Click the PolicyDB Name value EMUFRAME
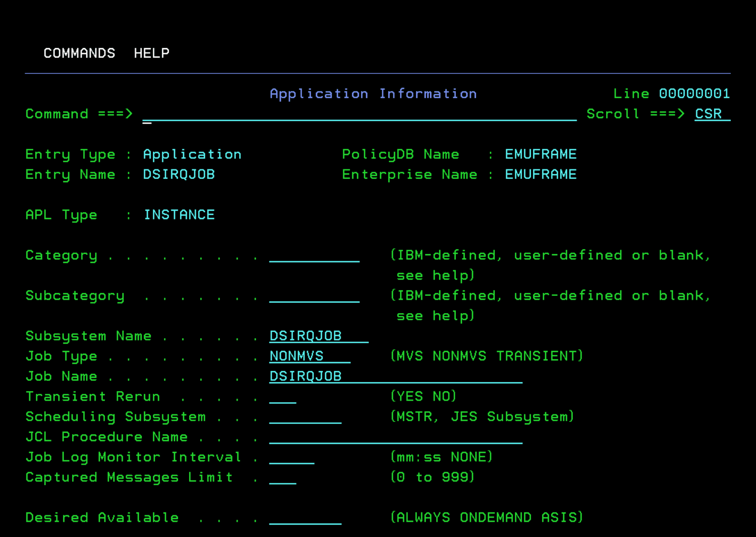 [540, 154]
